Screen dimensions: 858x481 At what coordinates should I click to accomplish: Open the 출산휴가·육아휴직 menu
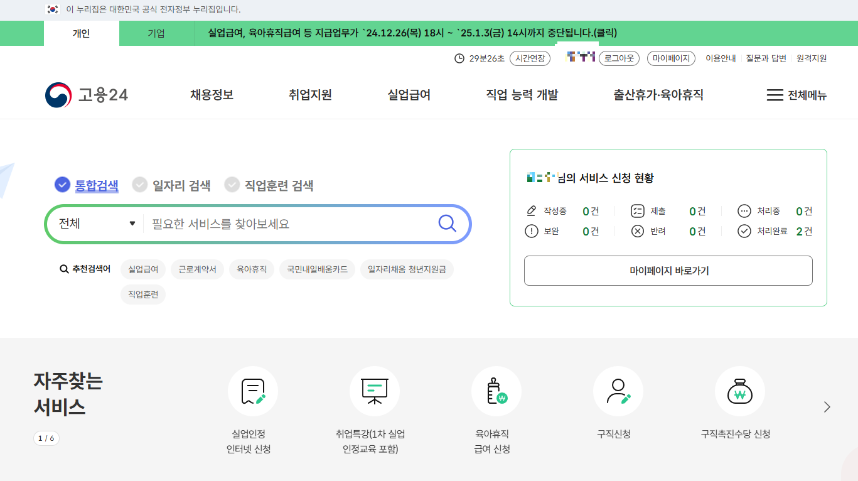click(658, 95)
